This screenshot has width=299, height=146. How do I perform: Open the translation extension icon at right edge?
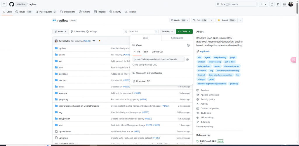(x=293, y=60)
